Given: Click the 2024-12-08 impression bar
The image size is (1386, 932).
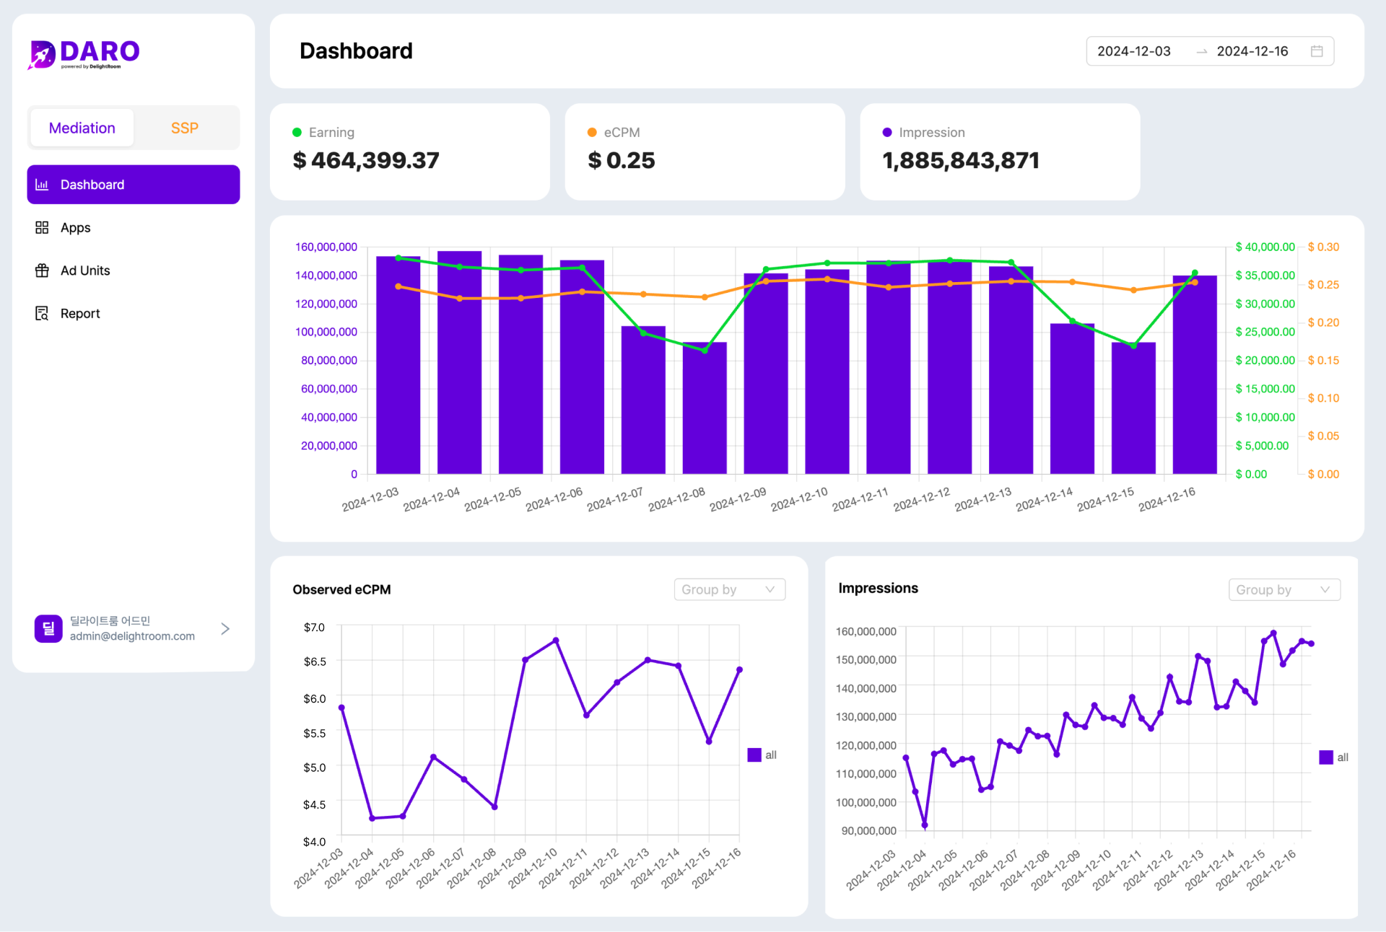Looking at the screenshot, I should [705, 411].
